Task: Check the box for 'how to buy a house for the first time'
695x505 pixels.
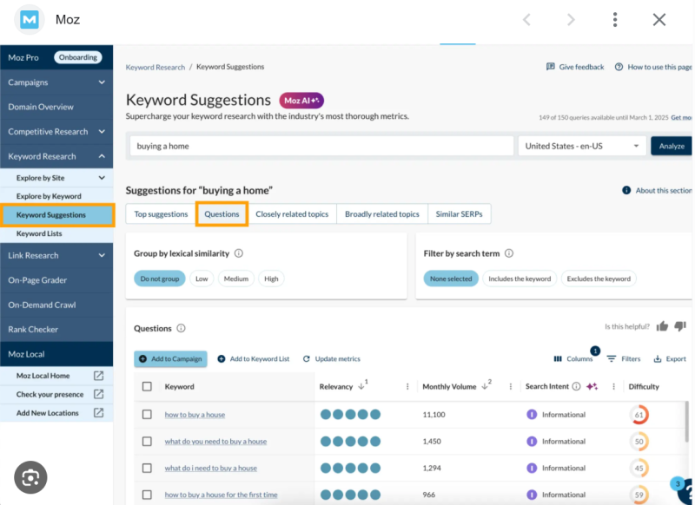Action: [x=147, y=495]
